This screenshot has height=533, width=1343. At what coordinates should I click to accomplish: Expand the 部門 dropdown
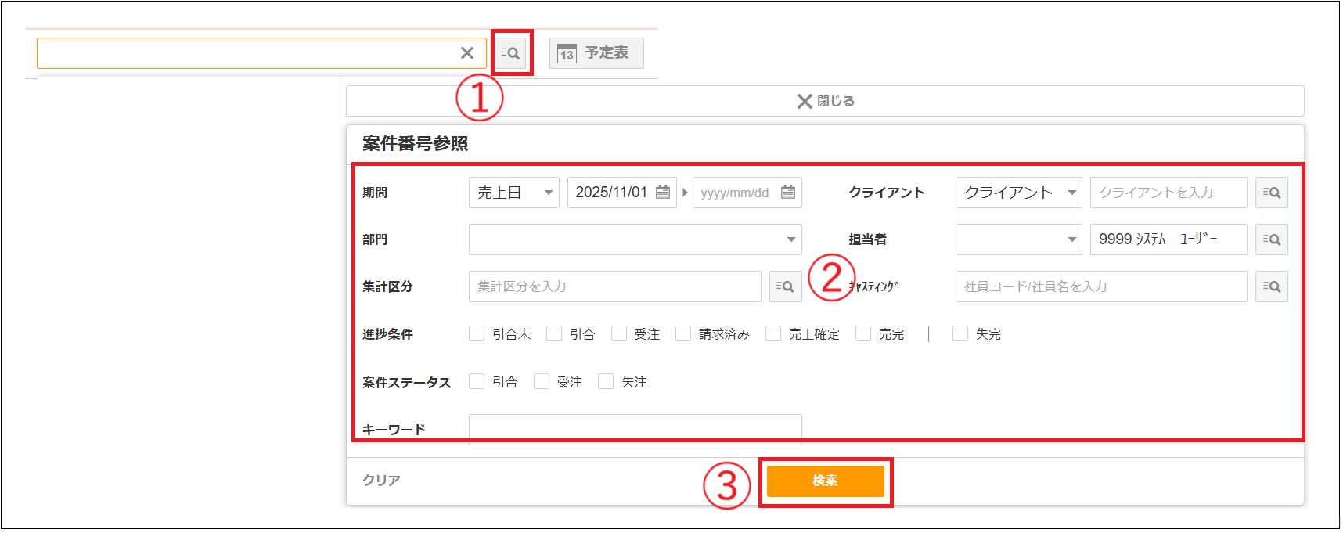click(635, 239)
